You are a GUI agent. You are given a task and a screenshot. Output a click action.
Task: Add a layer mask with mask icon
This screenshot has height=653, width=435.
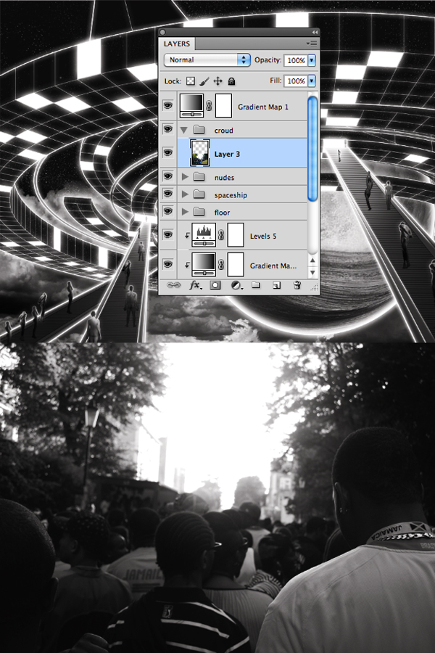click(215, 286)
